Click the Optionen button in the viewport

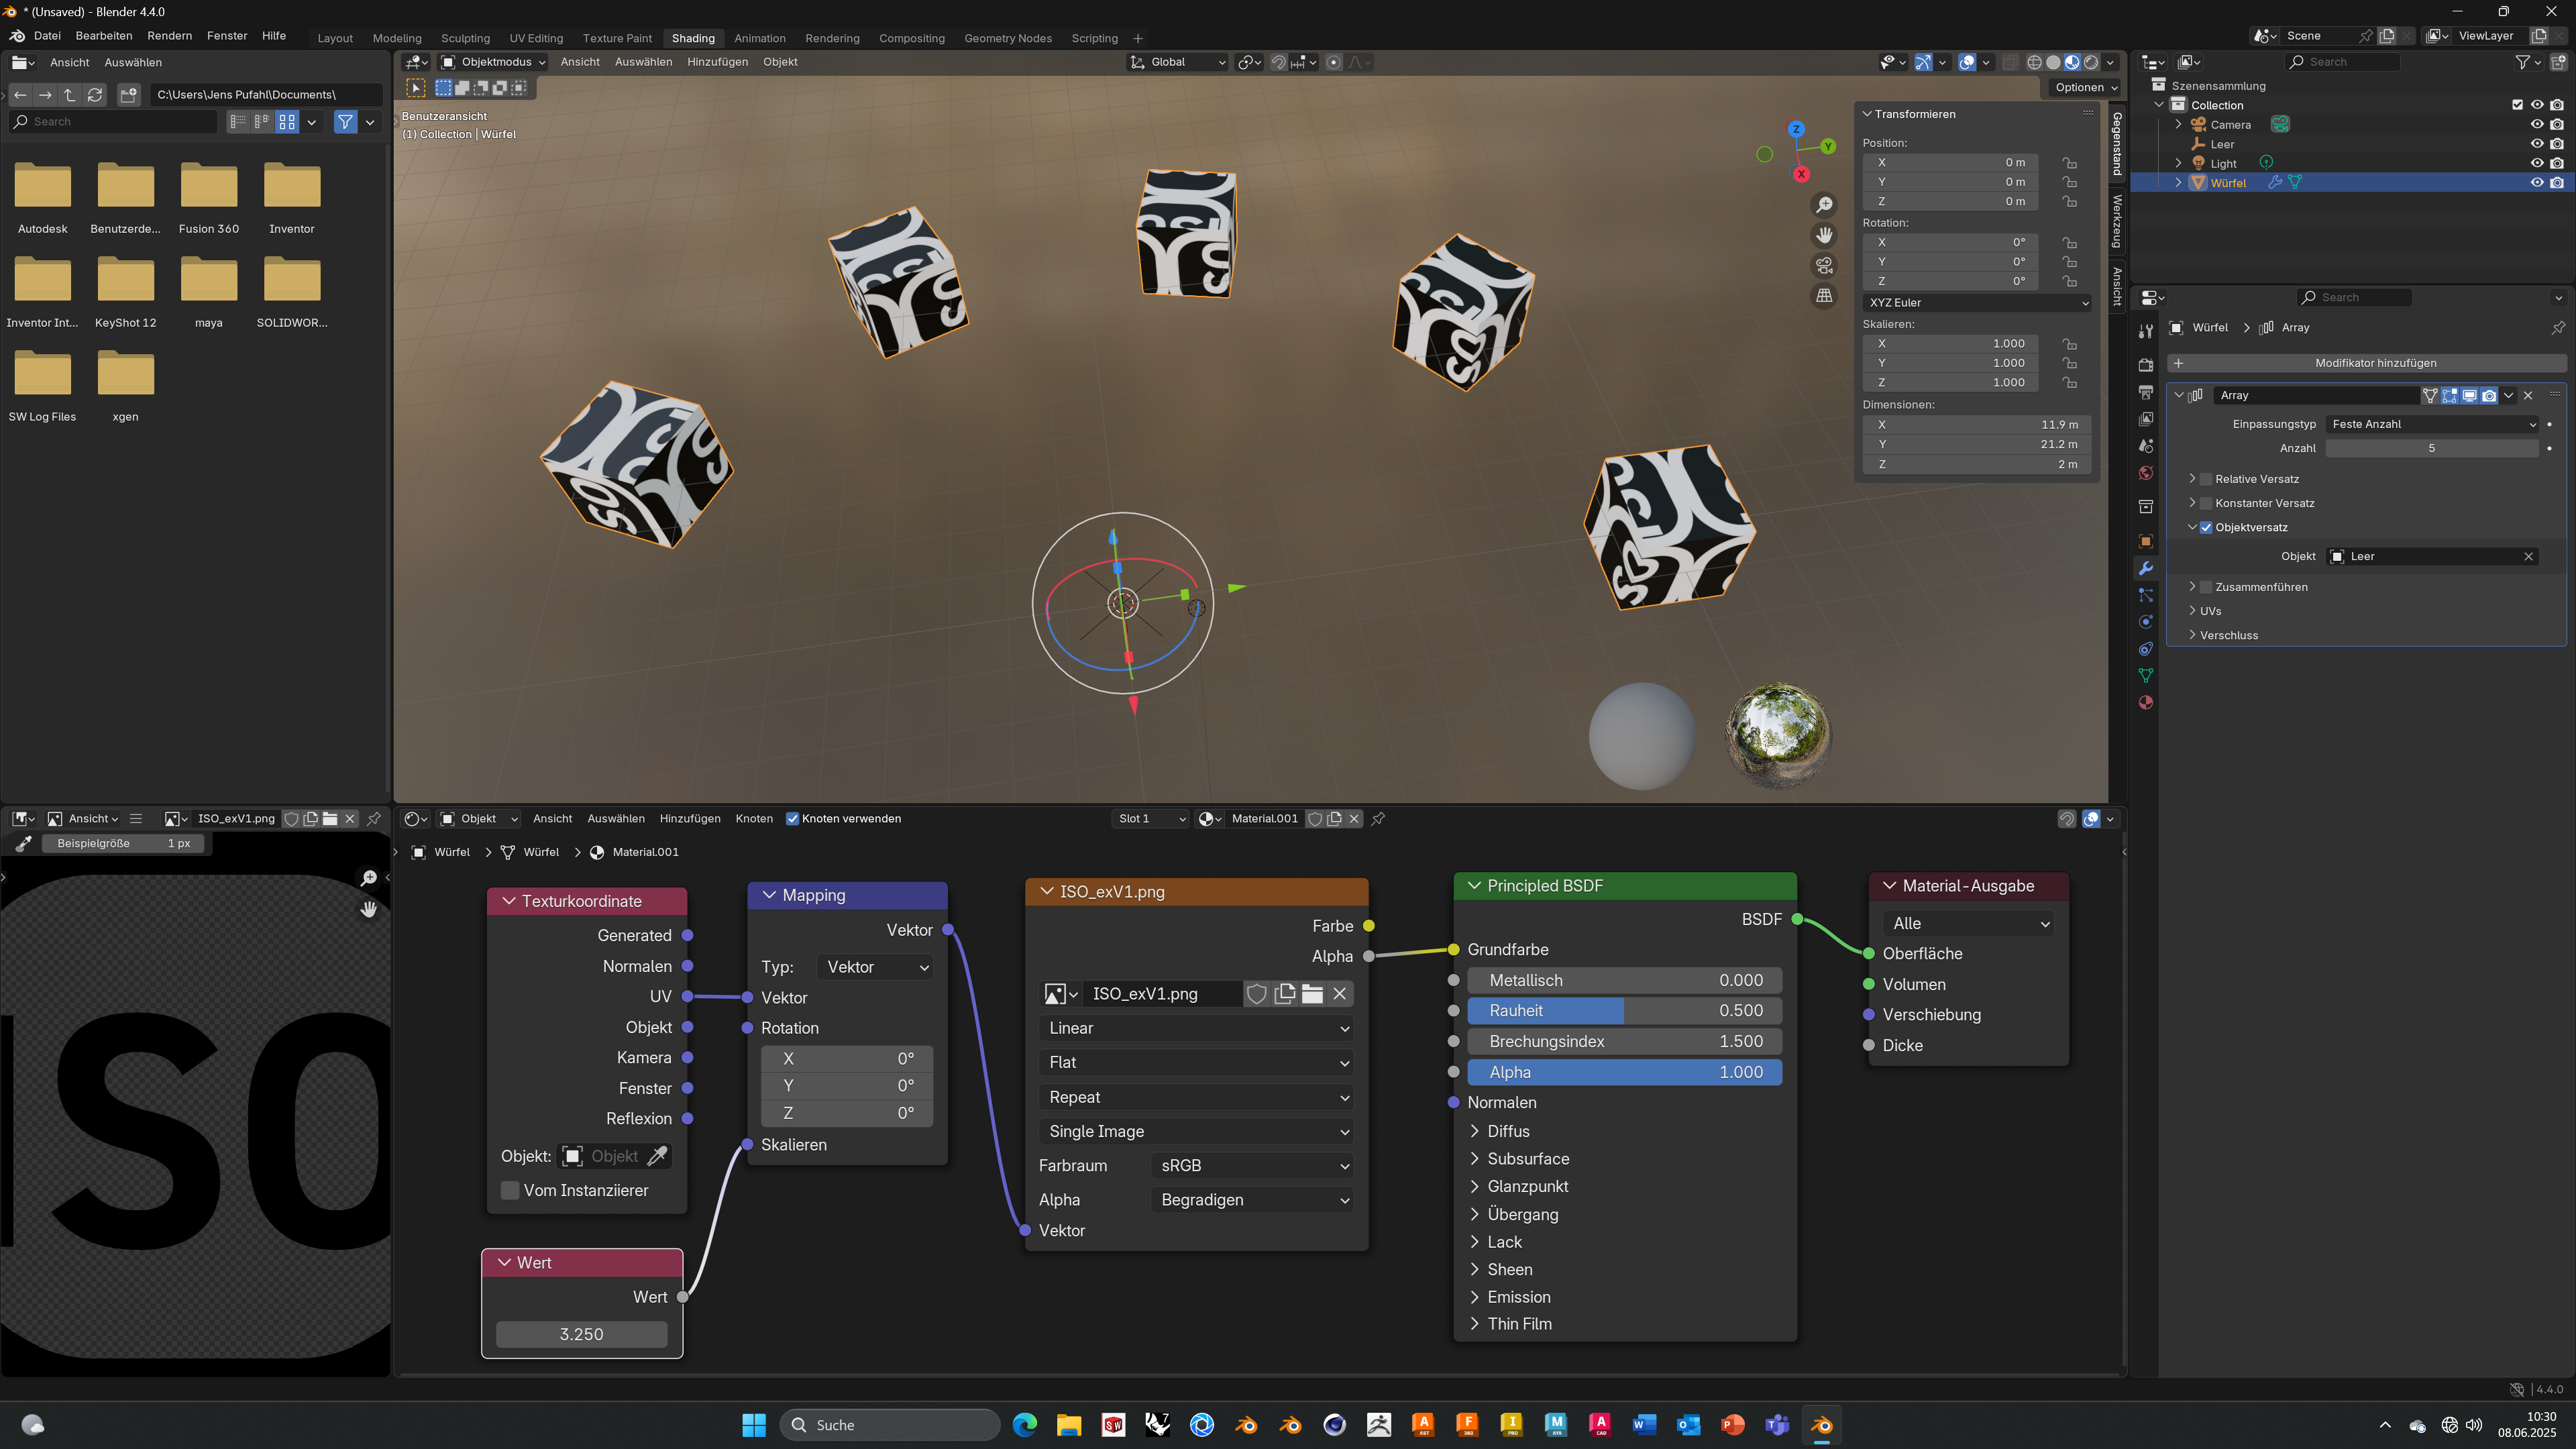pos(2085,87)
